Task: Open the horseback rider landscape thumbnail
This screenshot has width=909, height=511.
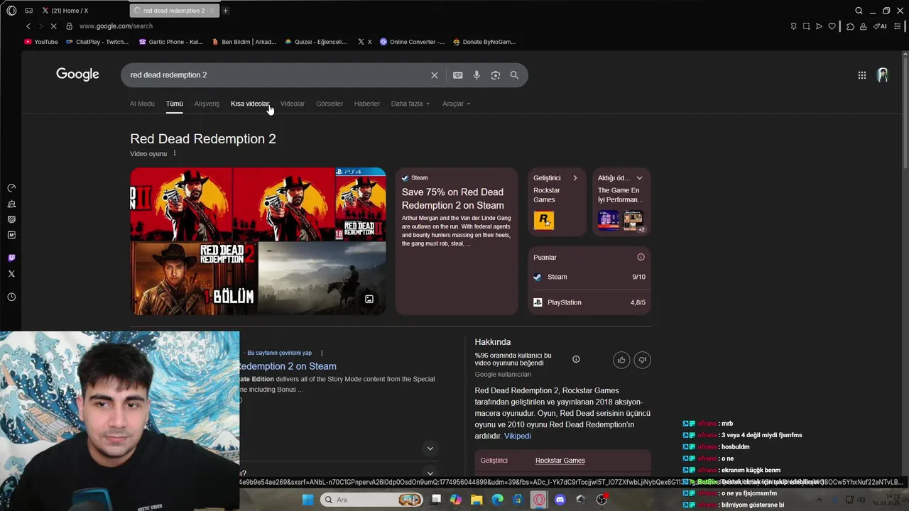Action: (322, 278)
